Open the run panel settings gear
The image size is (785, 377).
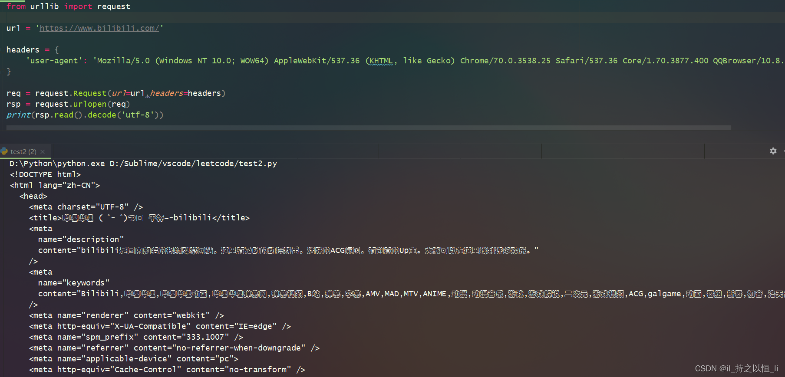point(773,151)
